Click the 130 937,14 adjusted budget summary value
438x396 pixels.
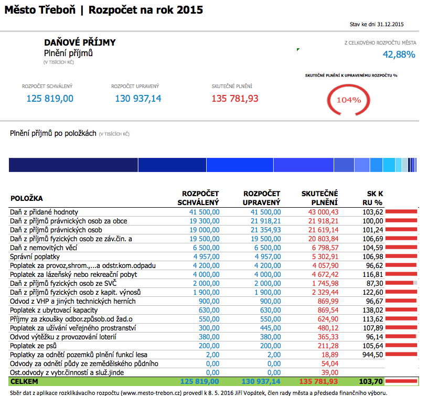[x=138, y=98]
